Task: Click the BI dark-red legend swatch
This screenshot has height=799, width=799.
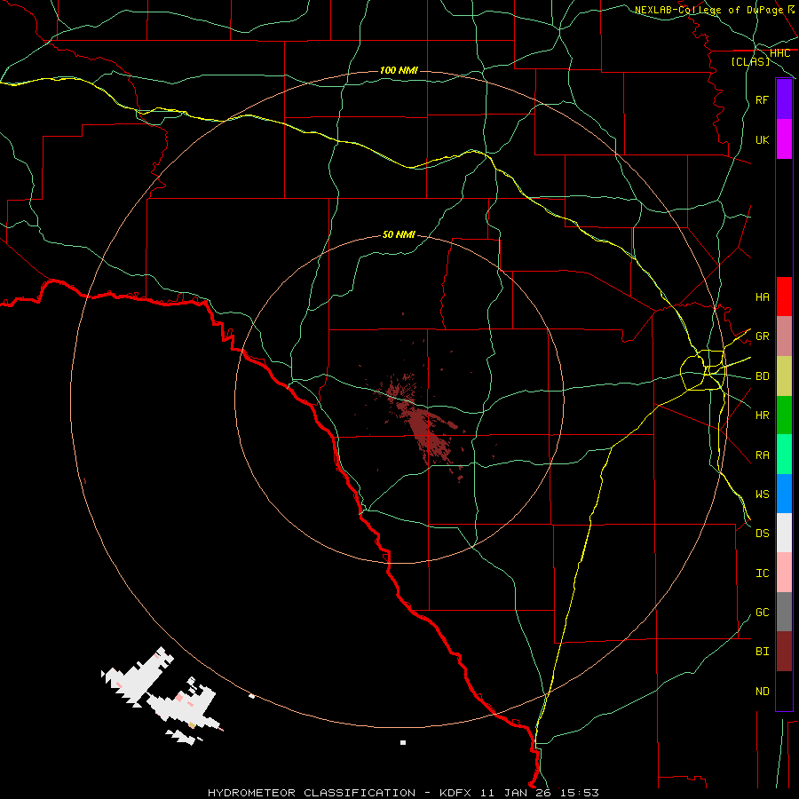Action: pyautogui.click(x=784, y=652)
